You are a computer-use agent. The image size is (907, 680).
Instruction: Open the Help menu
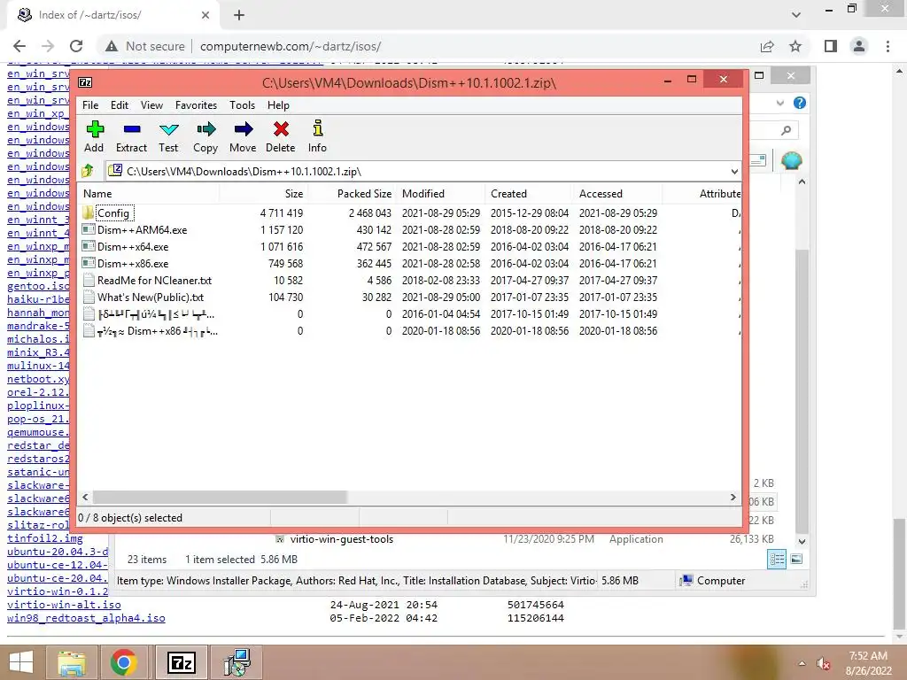pos(278,105)
